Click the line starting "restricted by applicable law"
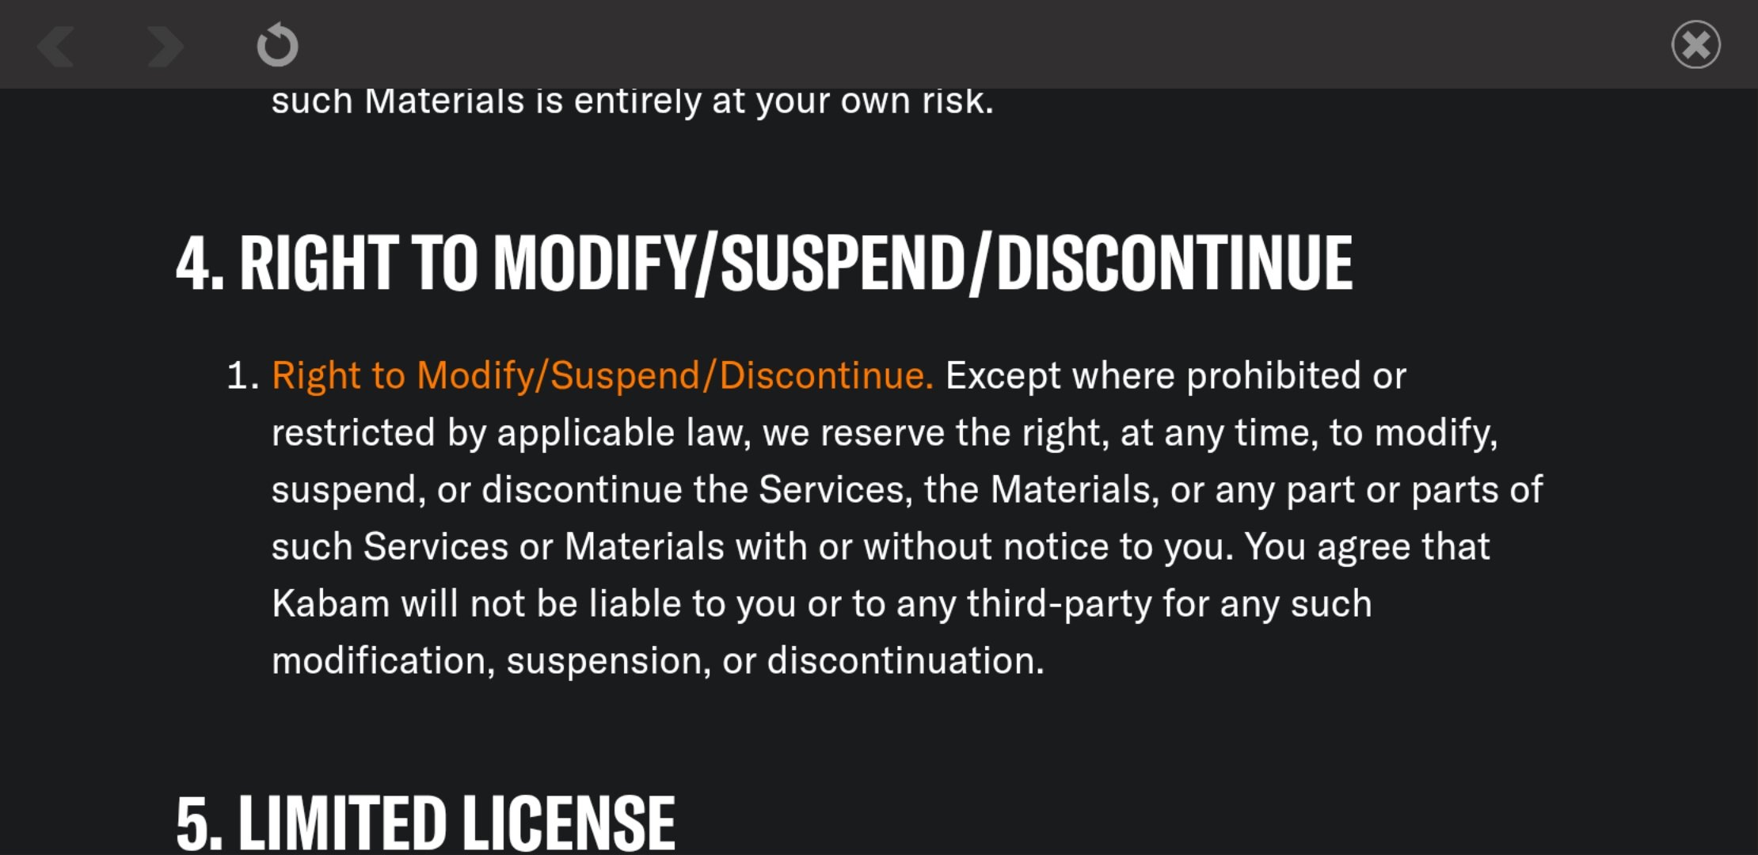 tap(885, 433)
